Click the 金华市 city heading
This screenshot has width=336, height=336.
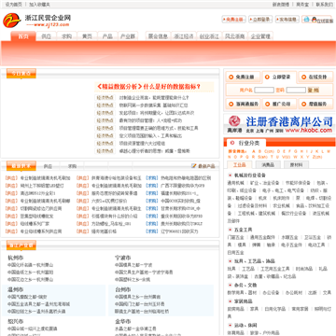[122, 321]
